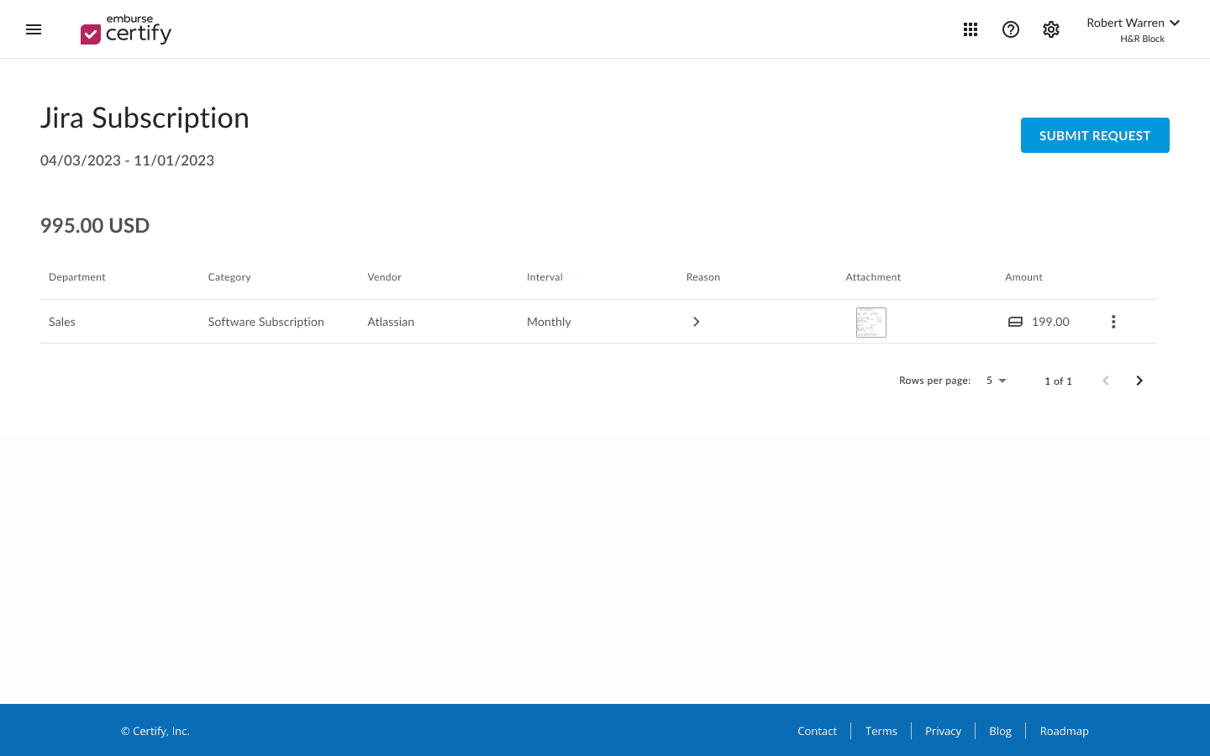Click the H&R Block company label

(x=1142, y=39)
